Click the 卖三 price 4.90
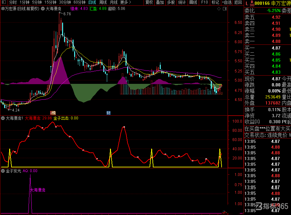 [x=276, y=30]
